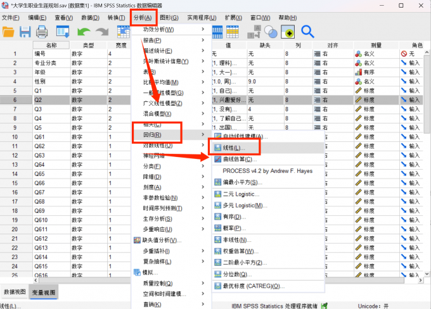Click the Print toolbar icon
Screen dimensions: 431x309
[42, 32]
